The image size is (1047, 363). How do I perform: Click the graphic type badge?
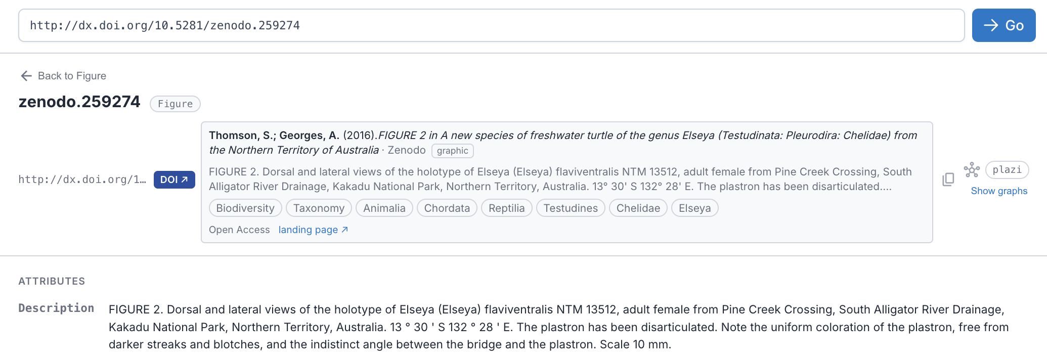(453, 151)
